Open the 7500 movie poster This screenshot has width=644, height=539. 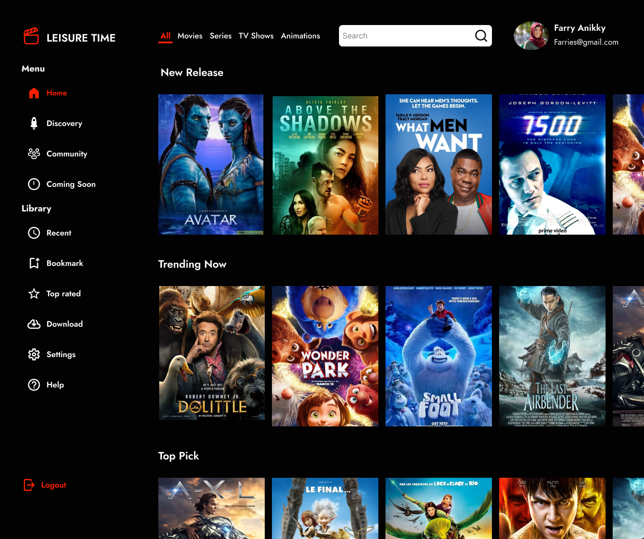coord(552,164)
